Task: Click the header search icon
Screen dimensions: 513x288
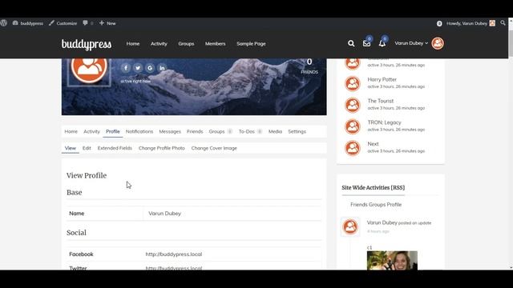Action: tap(351, 43)
